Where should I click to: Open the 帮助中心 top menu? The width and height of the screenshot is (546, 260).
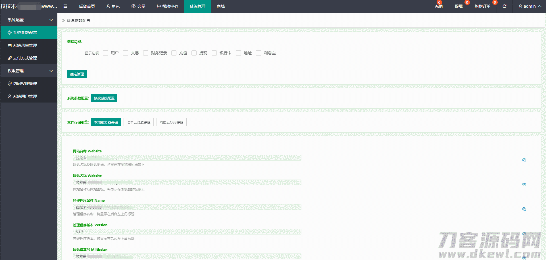tap(167, 6)
